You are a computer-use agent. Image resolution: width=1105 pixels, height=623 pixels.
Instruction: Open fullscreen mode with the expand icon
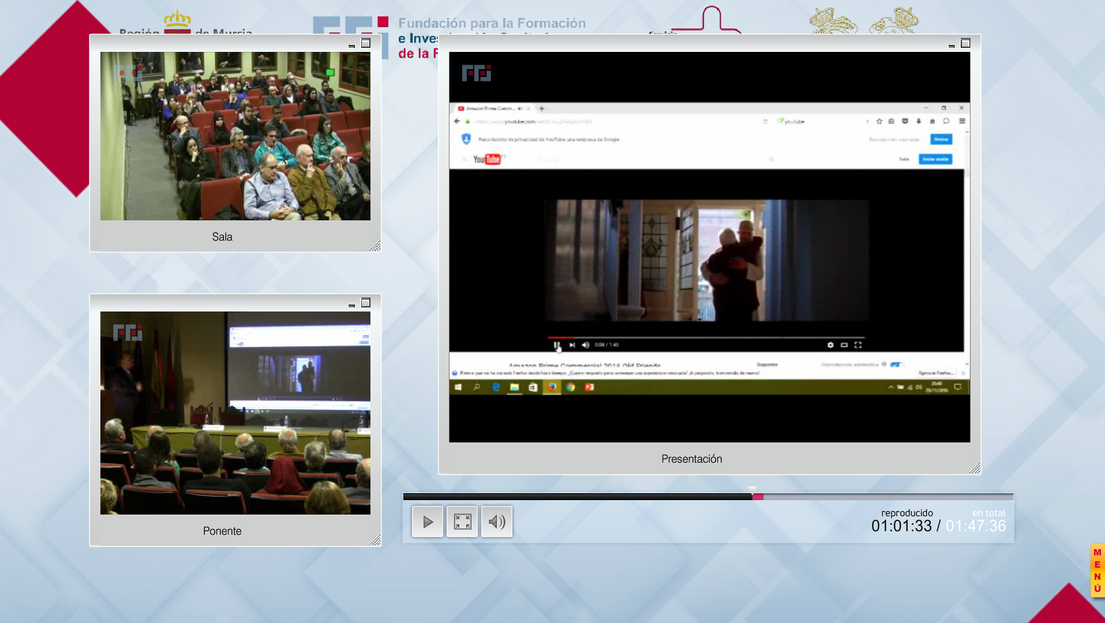pos(462,522)
